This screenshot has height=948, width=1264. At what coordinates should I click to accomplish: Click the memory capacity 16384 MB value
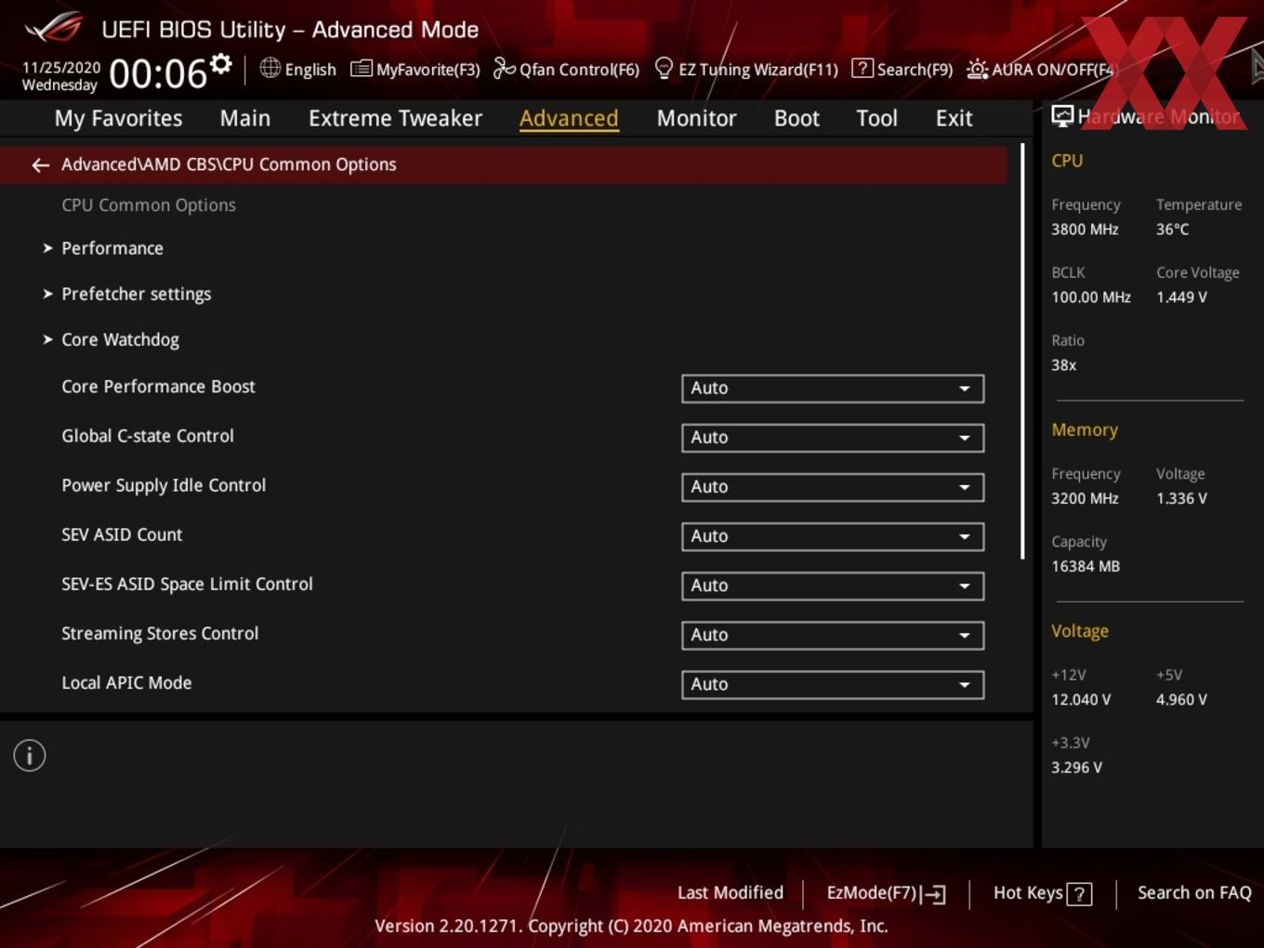[1086, 566]
